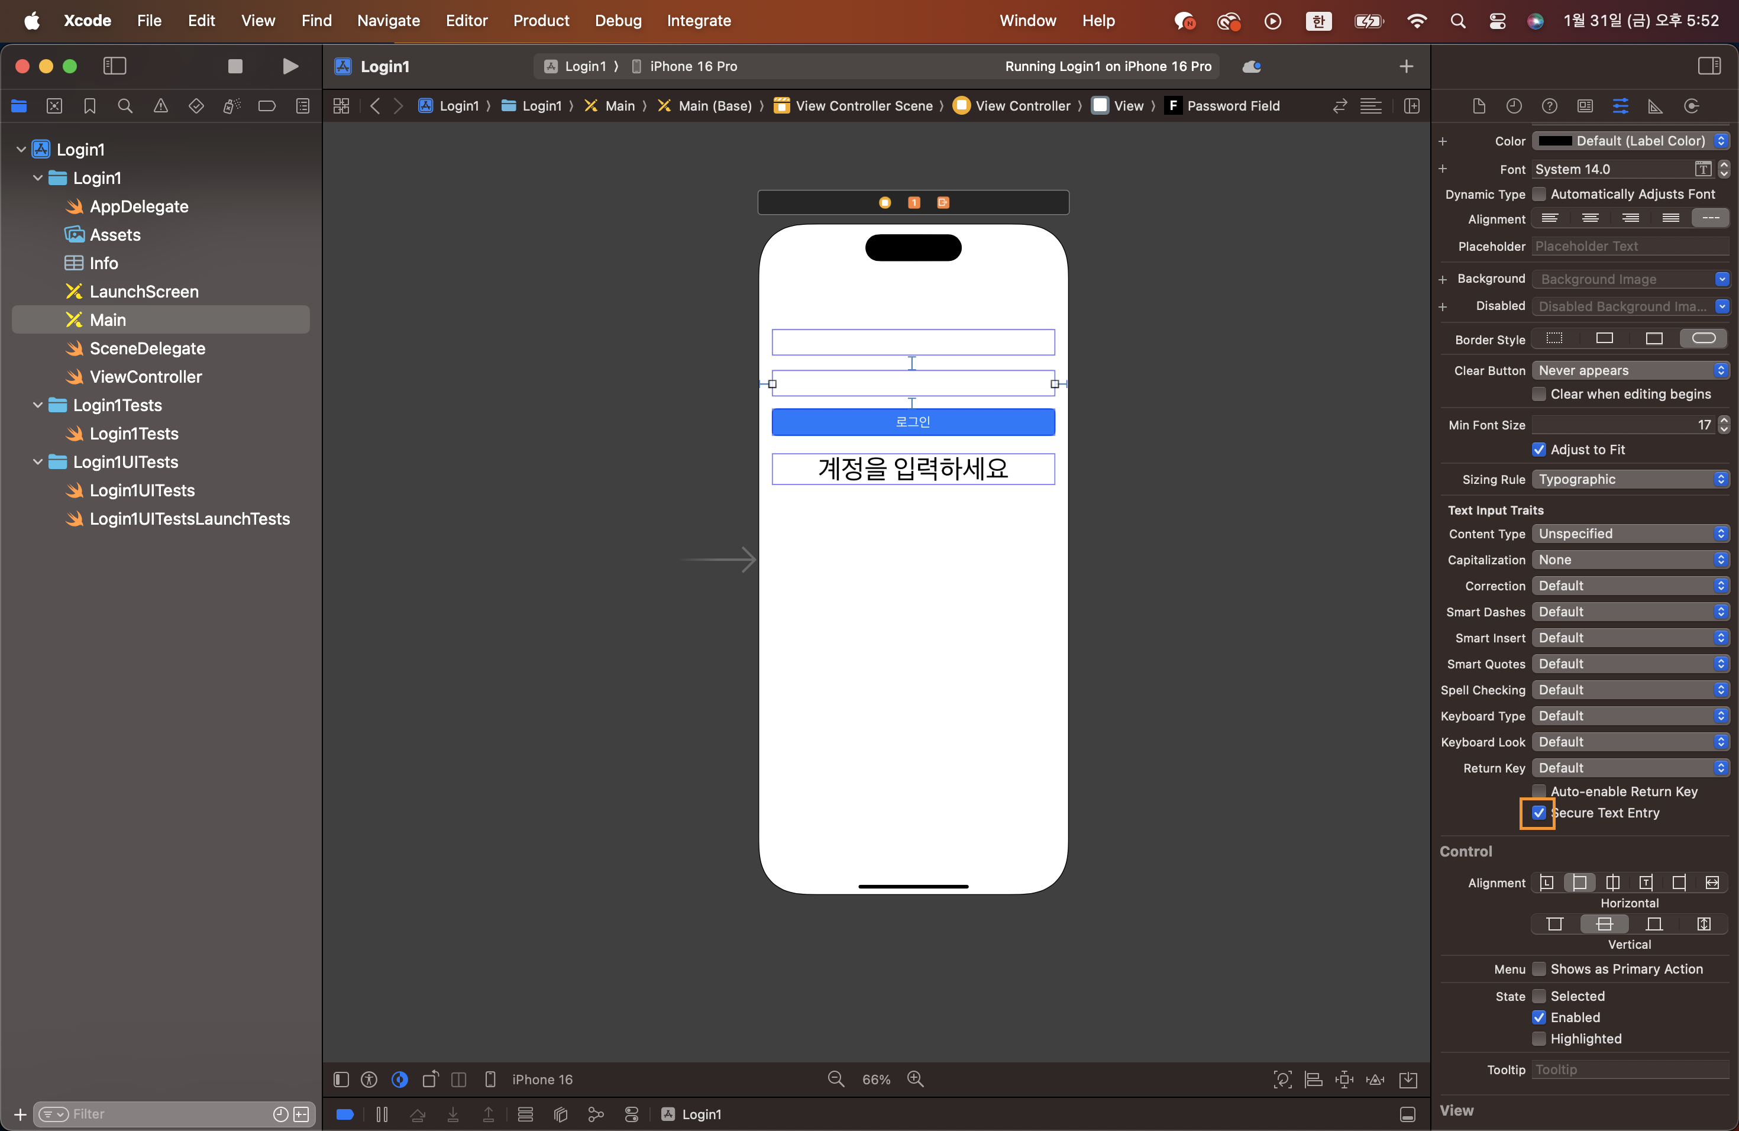The image size is (1739, 1131).
Task: Open the Product menu
Action: click(541, 21)
